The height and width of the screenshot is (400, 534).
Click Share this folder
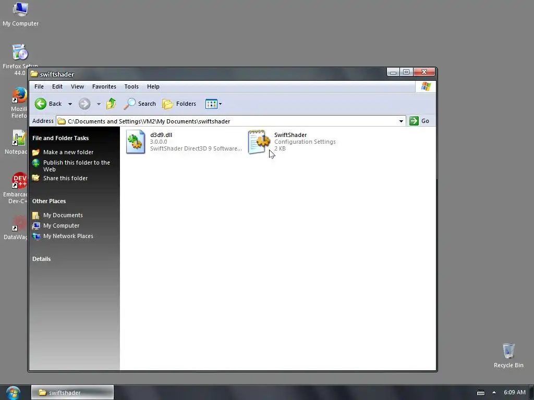(65, 178)
